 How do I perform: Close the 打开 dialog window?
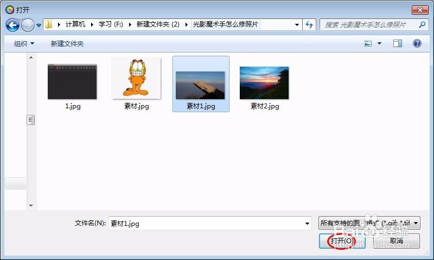pyautogui.click(x=420, y=10)
